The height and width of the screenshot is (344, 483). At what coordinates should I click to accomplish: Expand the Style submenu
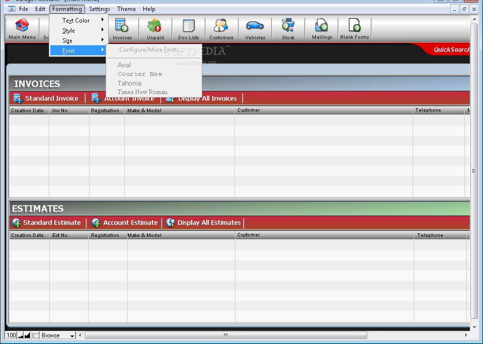(x=79, y=31)
